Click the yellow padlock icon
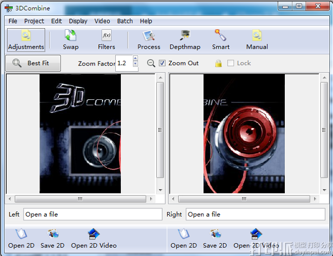 [x=218, y=63]
